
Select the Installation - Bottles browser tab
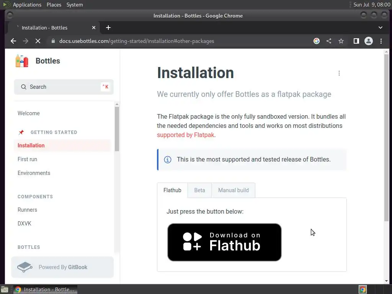(54, 28)
